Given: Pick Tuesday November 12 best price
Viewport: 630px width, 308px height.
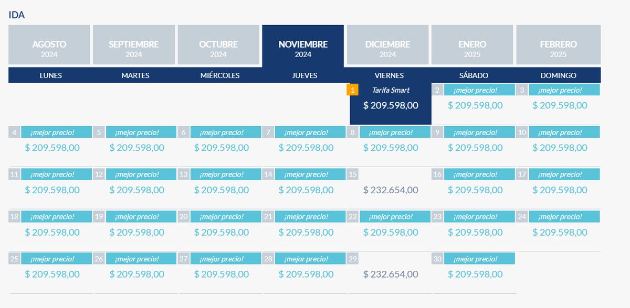Looking at the screenshot, I should [x=137, y=190].
